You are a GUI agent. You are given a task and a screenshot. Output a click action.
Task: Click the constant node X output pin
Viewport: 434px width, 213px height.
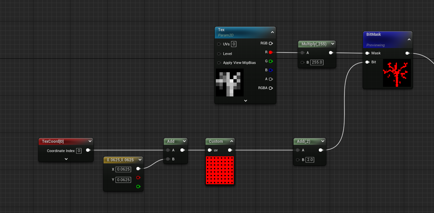pyautogui.click(x=138, y=169)
